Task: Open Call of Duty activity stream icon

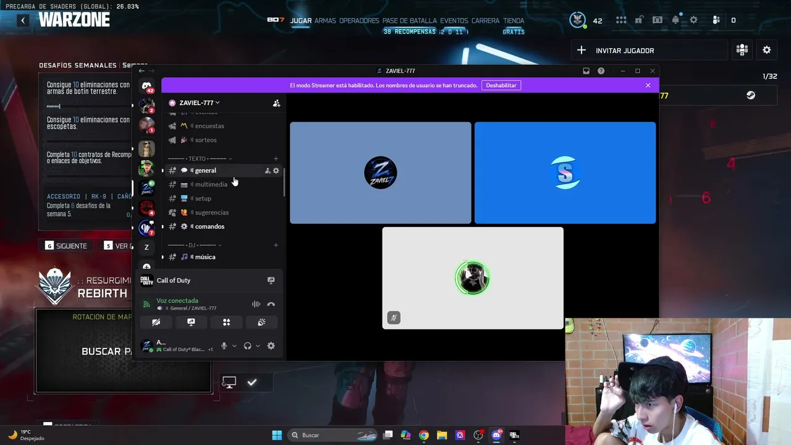Action: pyautogui.click(x=271, y=281)
